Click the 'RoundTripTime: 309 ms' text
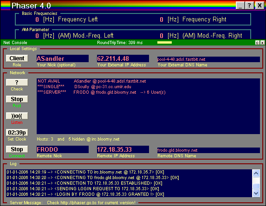The image size is (266, 206). pos(120,43)
